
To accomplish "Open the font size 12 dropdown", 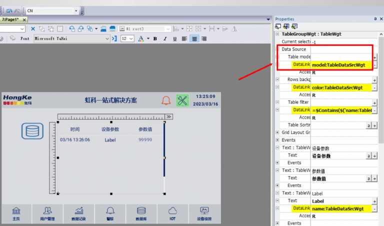I will tap(132, 38).
